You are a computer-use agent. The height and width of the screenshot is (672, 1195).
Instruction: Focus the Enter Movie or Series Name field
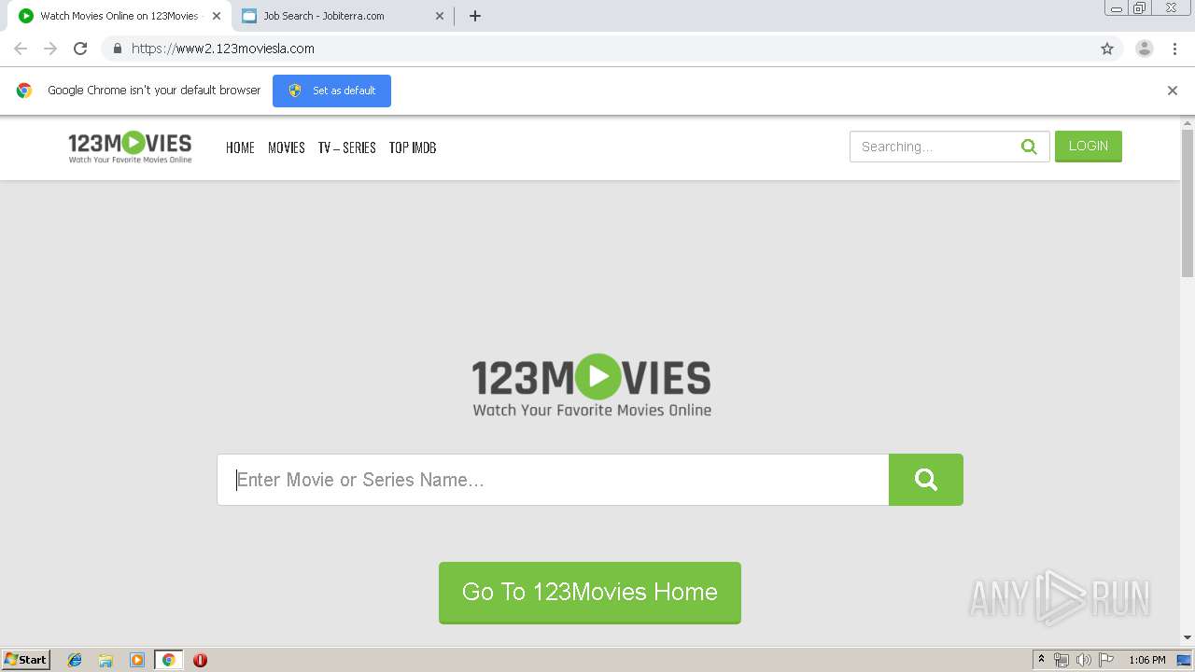coord(553,480)
